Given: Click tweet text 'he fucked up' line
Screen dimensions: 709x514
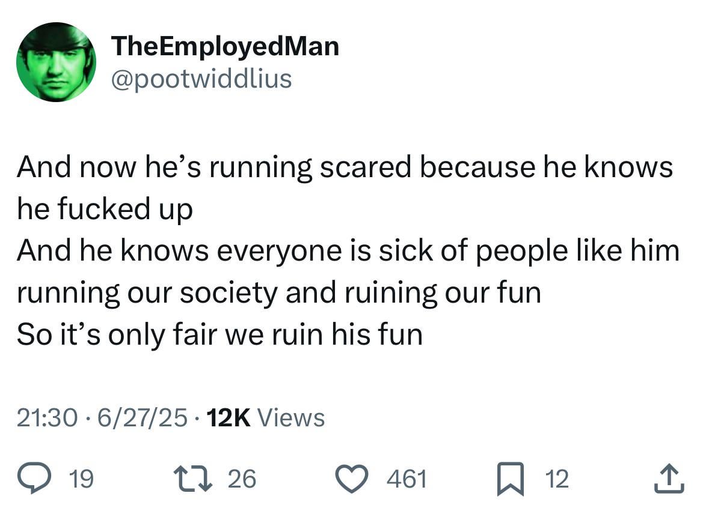Looking at the screenshot, I should [x=105, y=209].
